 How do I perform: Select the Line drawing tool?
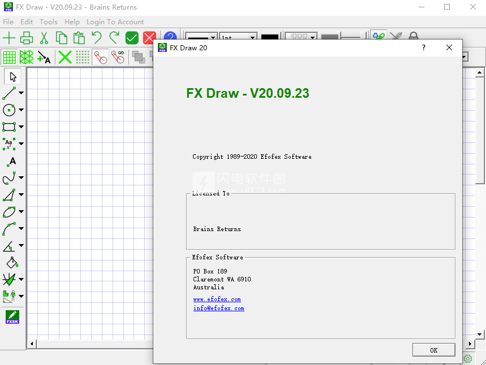9,93
